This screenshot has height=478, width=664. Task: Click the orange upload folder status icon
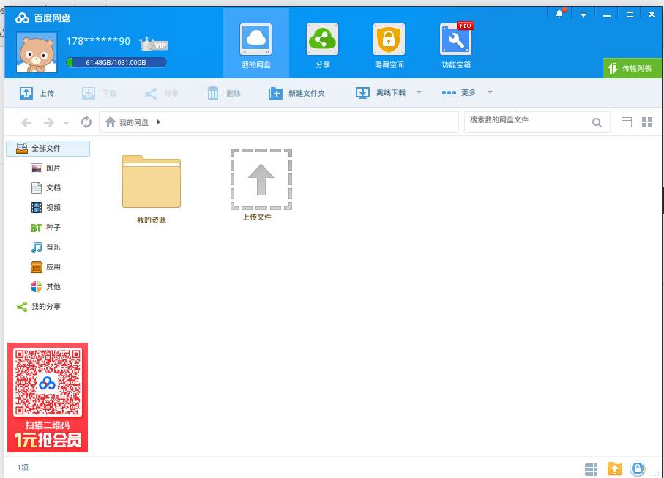coord(614,468)
